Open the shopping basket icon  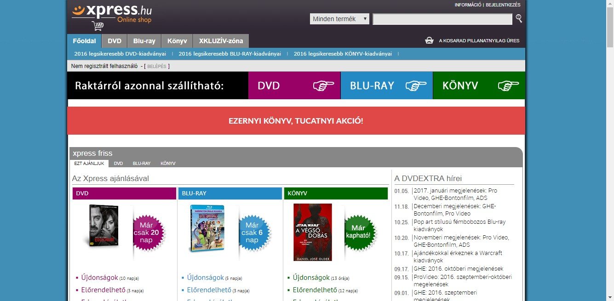point(429,40)
